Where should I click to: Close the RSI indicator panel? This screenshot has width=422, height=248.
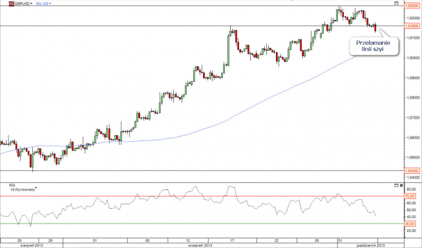tap(401, 186)
